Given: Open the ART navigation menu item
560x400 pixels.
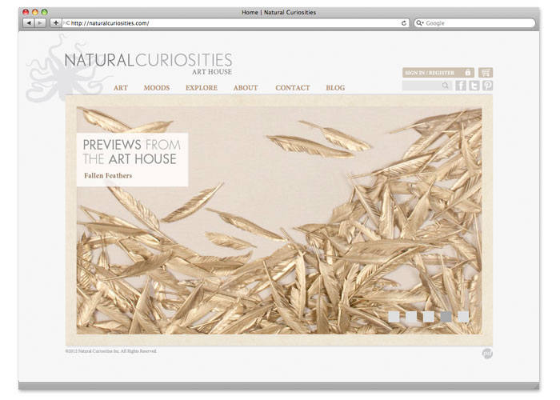Looking at the screenshot, I should click(x=120, y=88).
